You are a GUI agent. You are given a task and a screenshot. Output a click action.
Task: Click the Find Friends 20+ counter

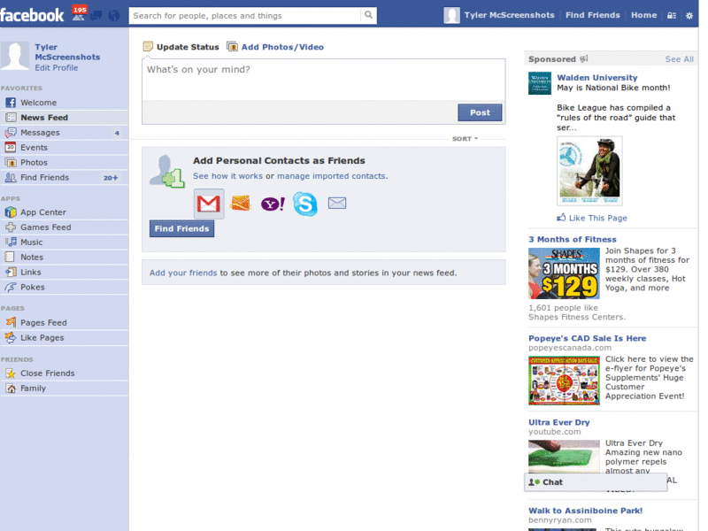tap(111, 178)
